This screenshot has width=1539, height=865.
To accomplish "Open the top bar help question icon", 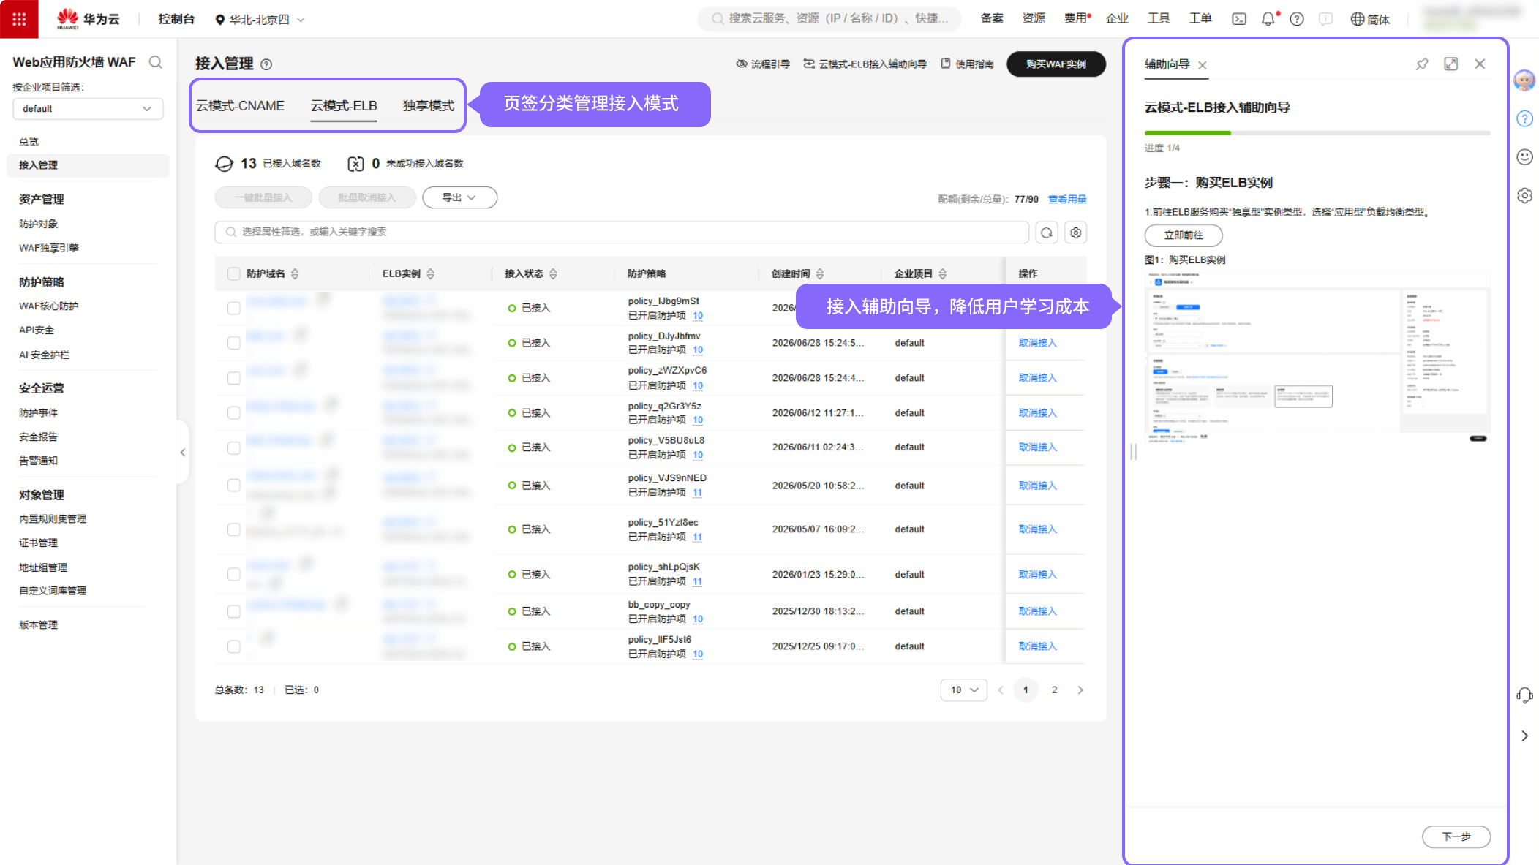I will click(1297, 19).
